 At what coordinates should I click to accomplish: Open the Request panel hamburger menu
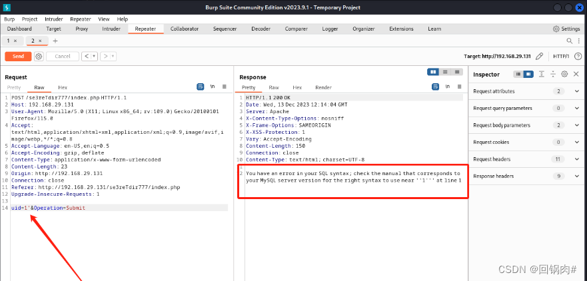[x=225, y=87]
